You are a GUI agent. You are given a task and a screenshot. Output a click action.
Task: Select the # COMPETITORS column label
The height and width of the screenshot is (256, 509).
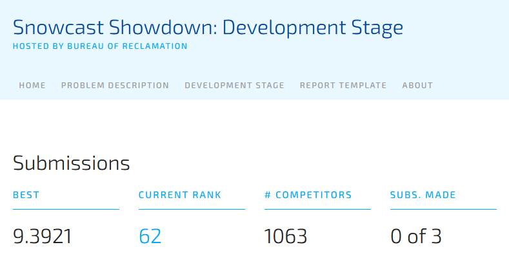pyautogui.click(x=308, y=195)
